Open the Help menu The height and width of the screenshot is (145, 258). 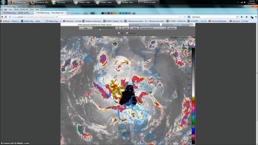tap(37, 10)
